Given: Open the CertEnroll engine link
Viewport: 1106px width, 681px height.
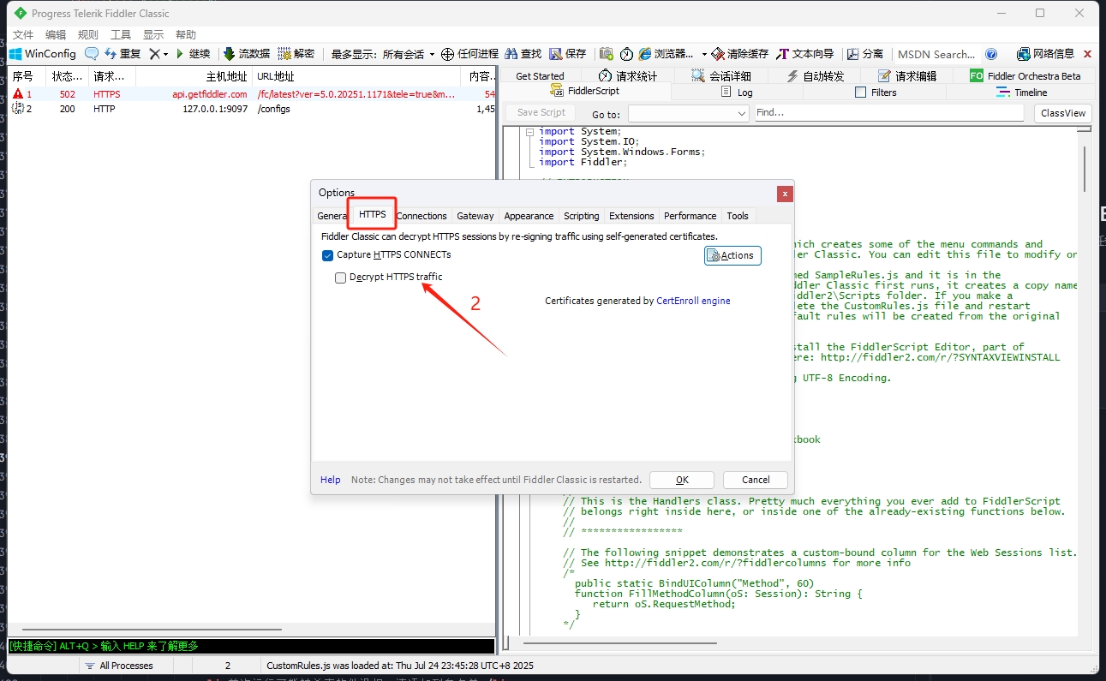Looking at the screenshot, I should [x=693, y=301].
